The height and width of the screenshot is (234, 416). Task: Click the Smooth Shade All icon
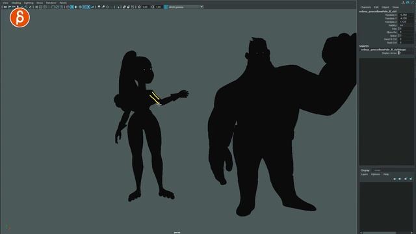(x=72, y=7)
